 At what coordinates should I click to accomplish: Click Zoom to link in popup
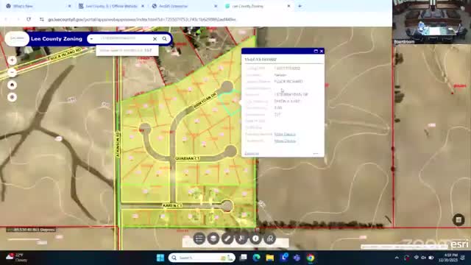click(x=252, y=154)
